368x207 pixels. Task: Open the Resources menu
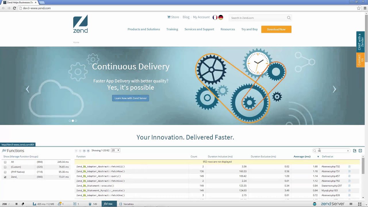(228, 29)
